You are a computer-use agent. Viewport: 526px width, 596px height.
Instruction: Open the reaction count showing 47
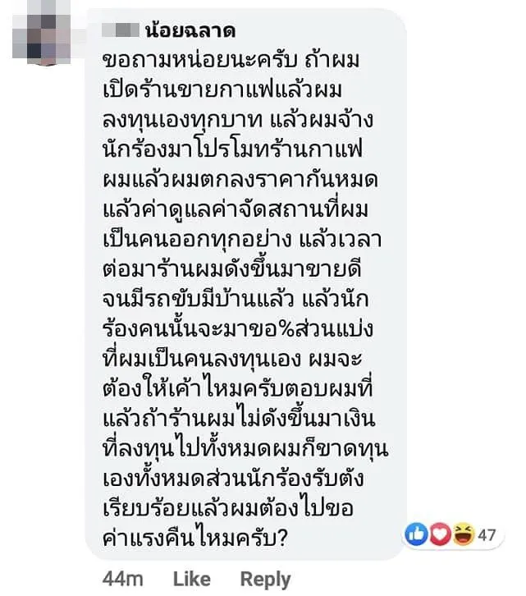coord(487,535)
